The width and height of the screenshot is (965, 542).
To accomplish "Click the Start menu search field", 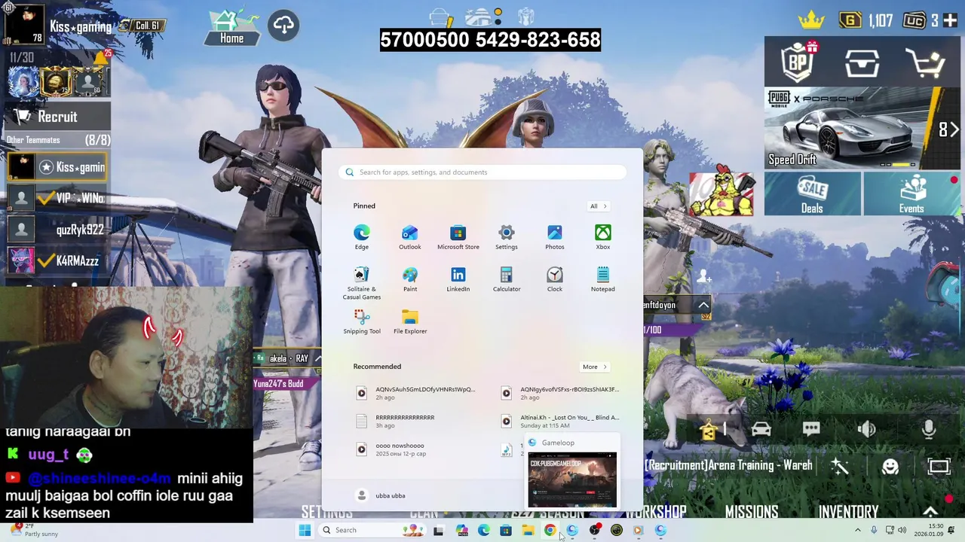I will pos(482,172).
